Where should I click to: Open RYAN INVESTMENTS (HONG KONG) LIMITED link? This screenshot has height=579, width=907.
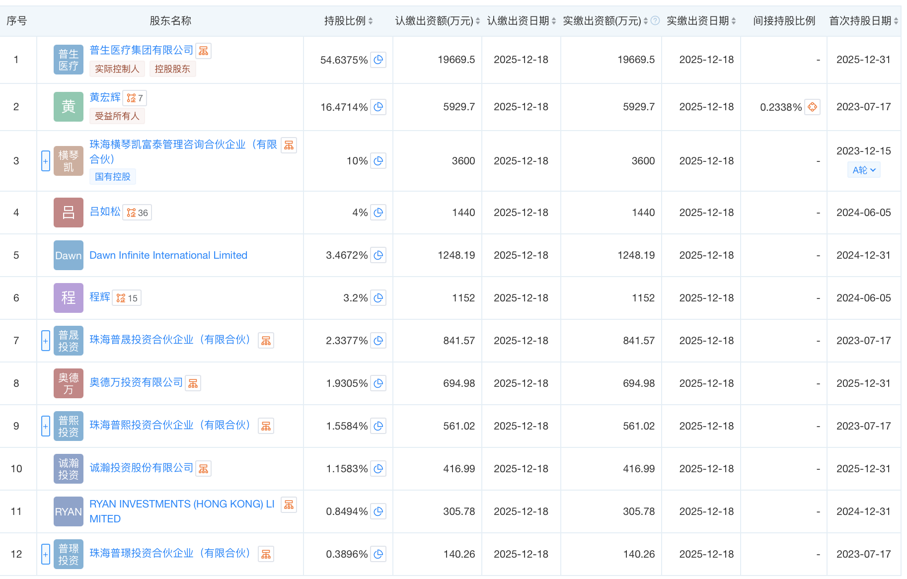pos(182,511)
